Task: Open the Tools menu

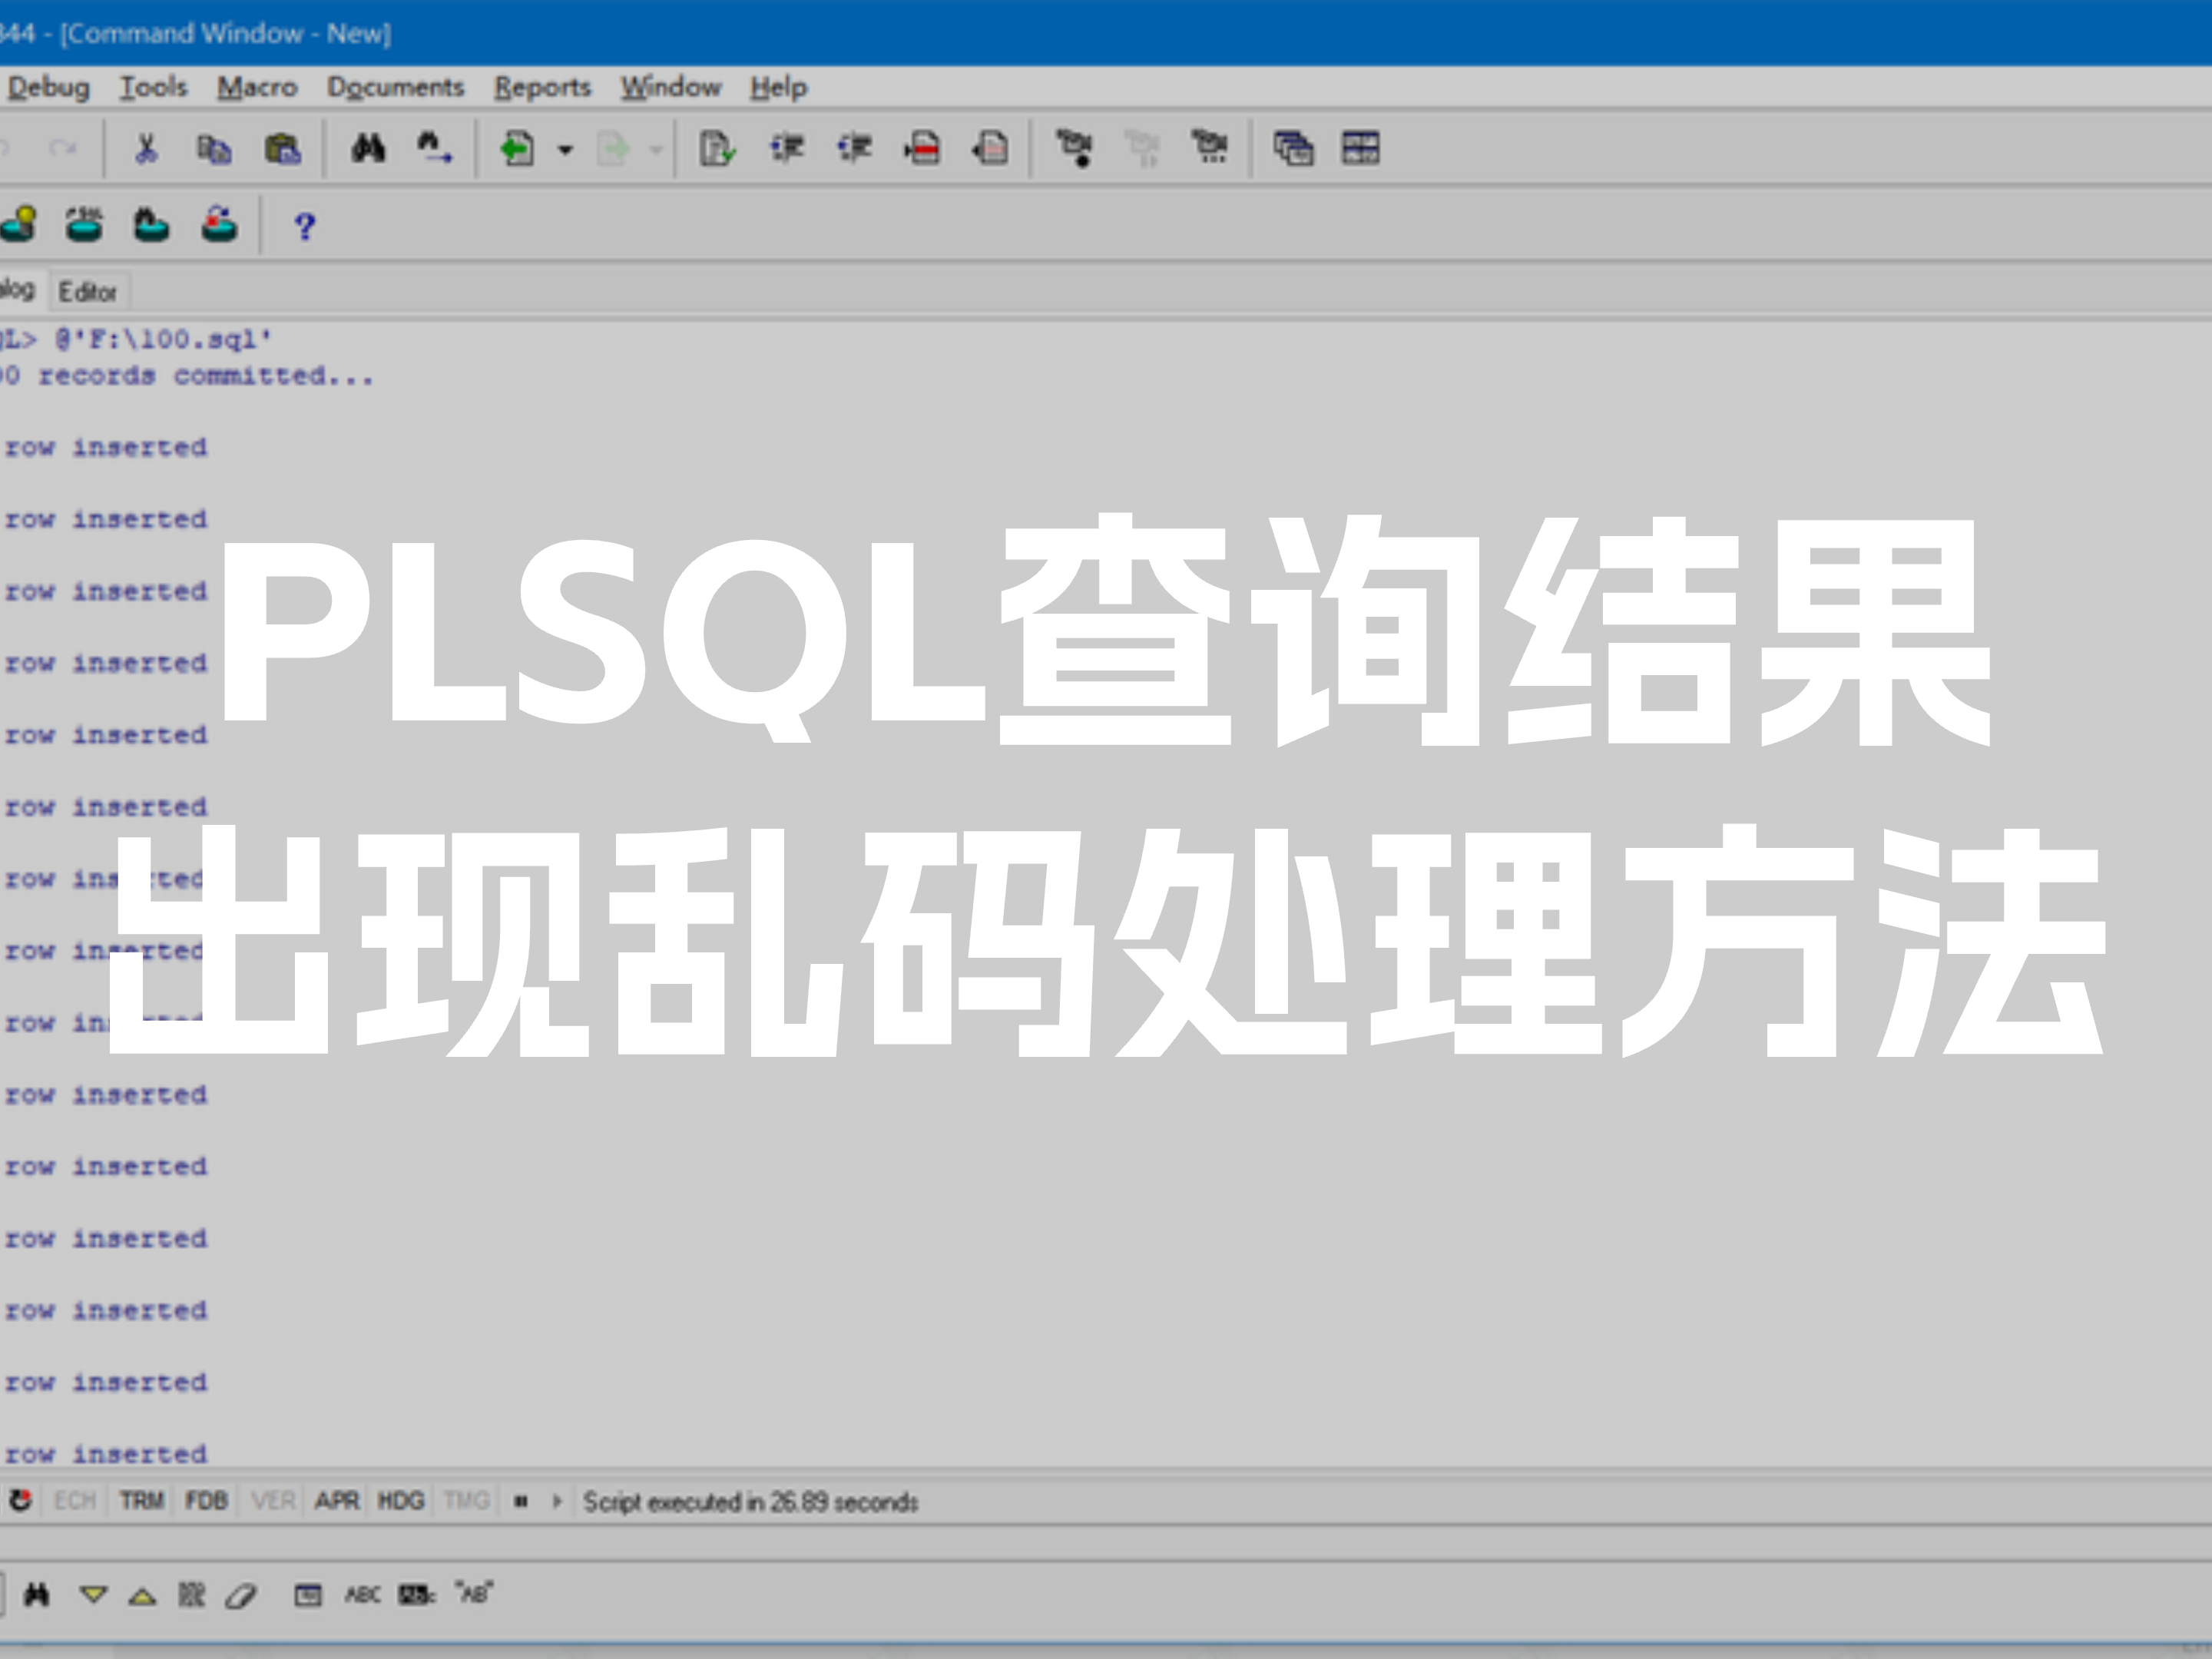Action: point(153,88)
